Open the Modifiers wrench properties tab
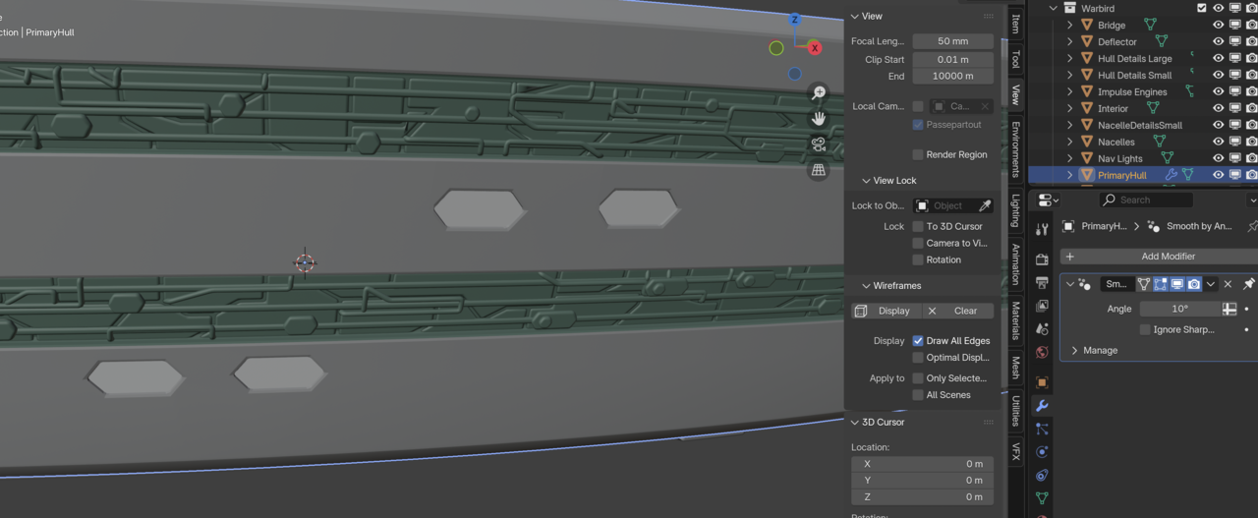The height and width of the screenshot is (518, 1258). pos(1042,405)
